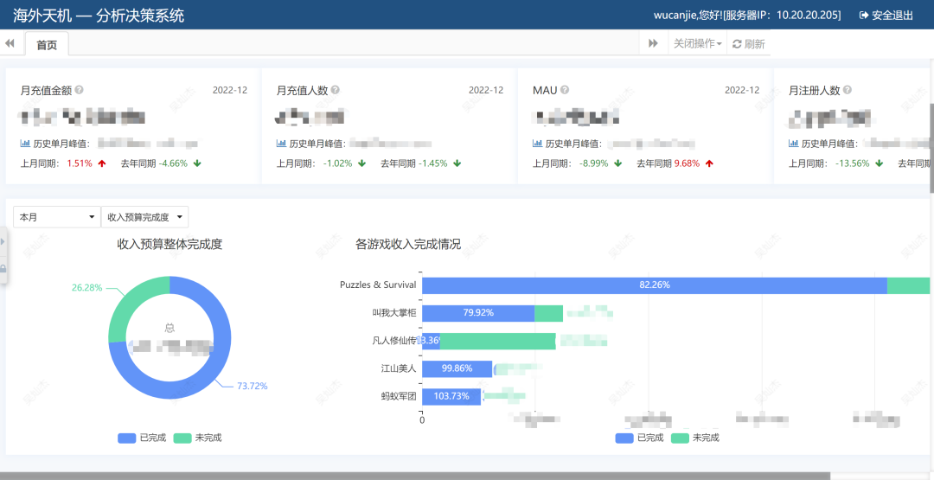934x480 pixels.
Task: Click the help icon beside 月注册人数
Action: point(848,90)
